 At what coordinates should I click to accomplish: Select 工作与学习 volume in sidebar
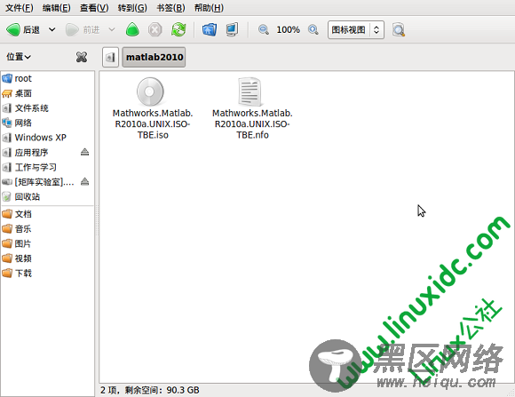pyautogui.click(x=47, y=167)
